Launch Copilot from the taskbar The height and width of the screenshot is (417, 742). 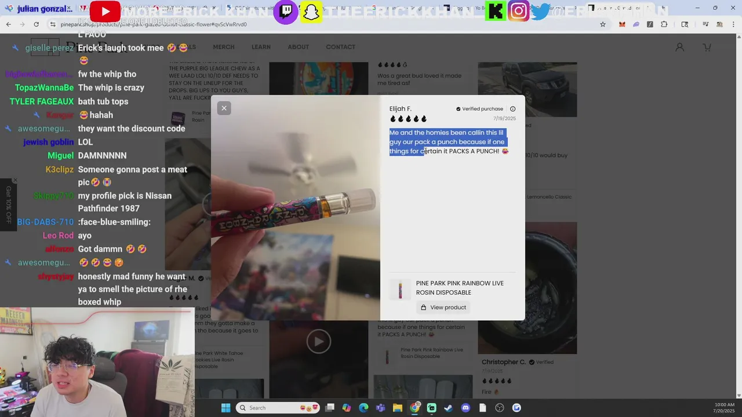347,408
